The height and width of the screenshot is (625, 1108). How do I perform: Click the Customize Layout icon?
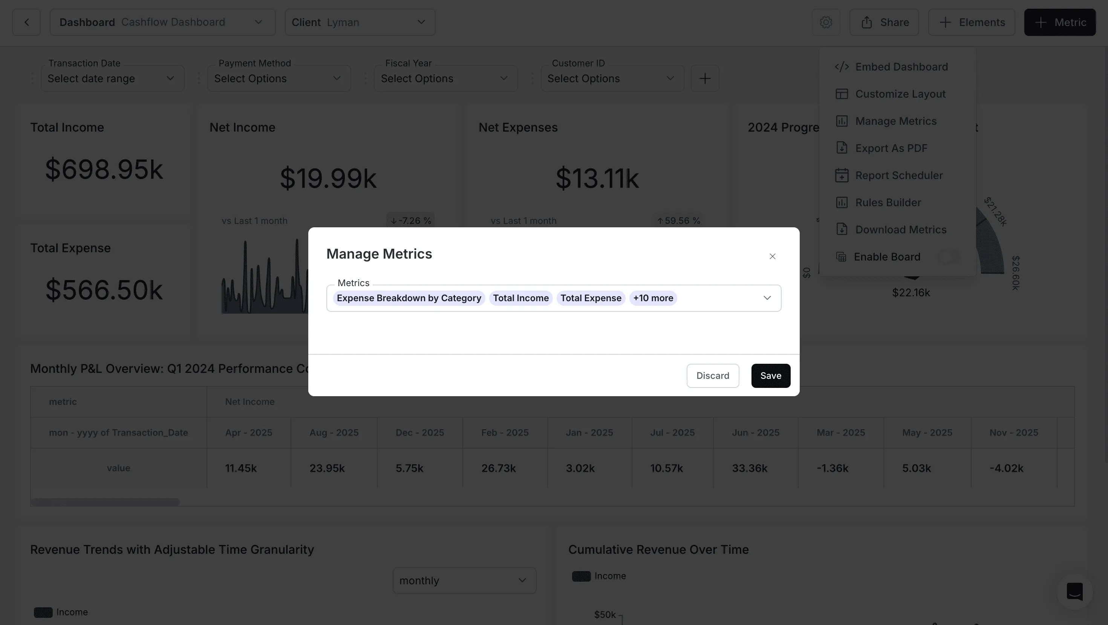(842, 94)
